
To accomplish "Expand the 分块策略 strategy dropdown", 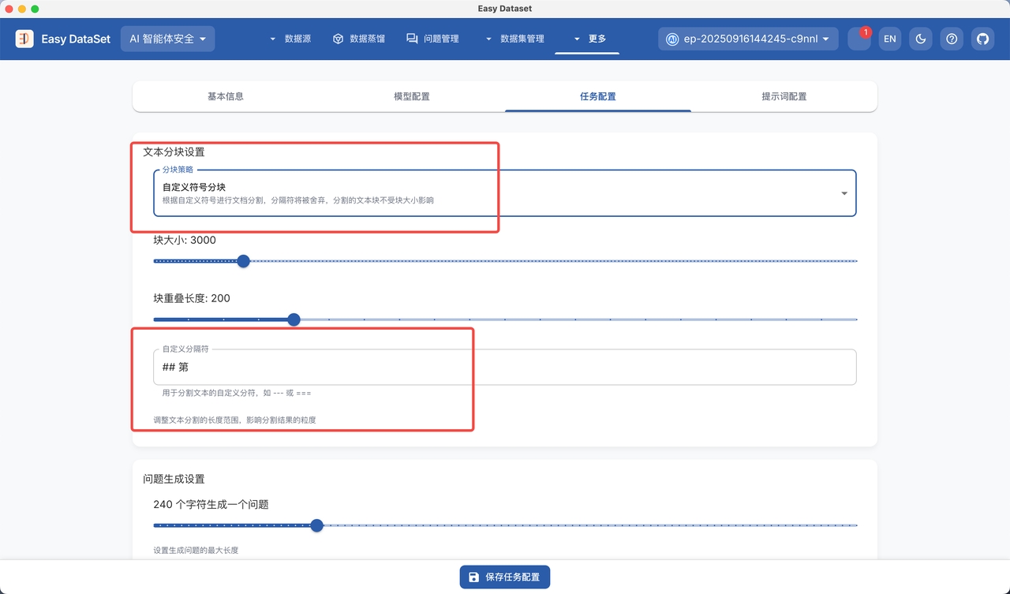I will (x=844, y=193).
